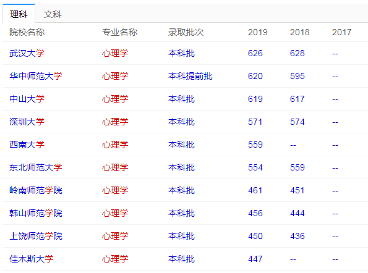
Task: Click the 2019 score 461
Action: [x=255, y=190]
